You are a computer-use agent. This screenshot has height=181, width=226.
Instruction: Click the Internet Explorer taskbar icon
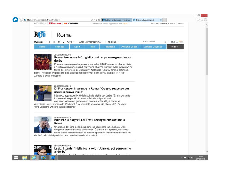coord(34,158)
